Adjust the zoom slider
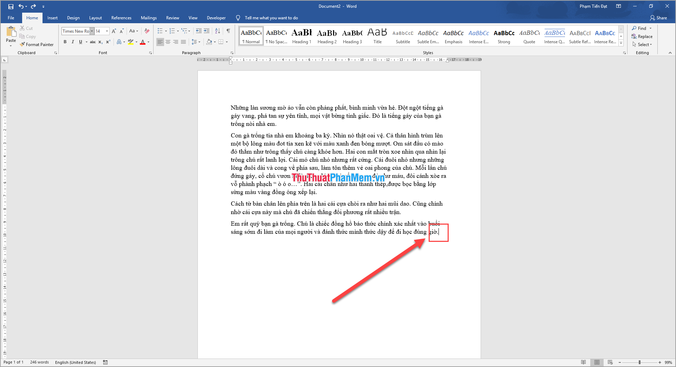The height and width of the screenshot is (367, 676). [639, 362]
